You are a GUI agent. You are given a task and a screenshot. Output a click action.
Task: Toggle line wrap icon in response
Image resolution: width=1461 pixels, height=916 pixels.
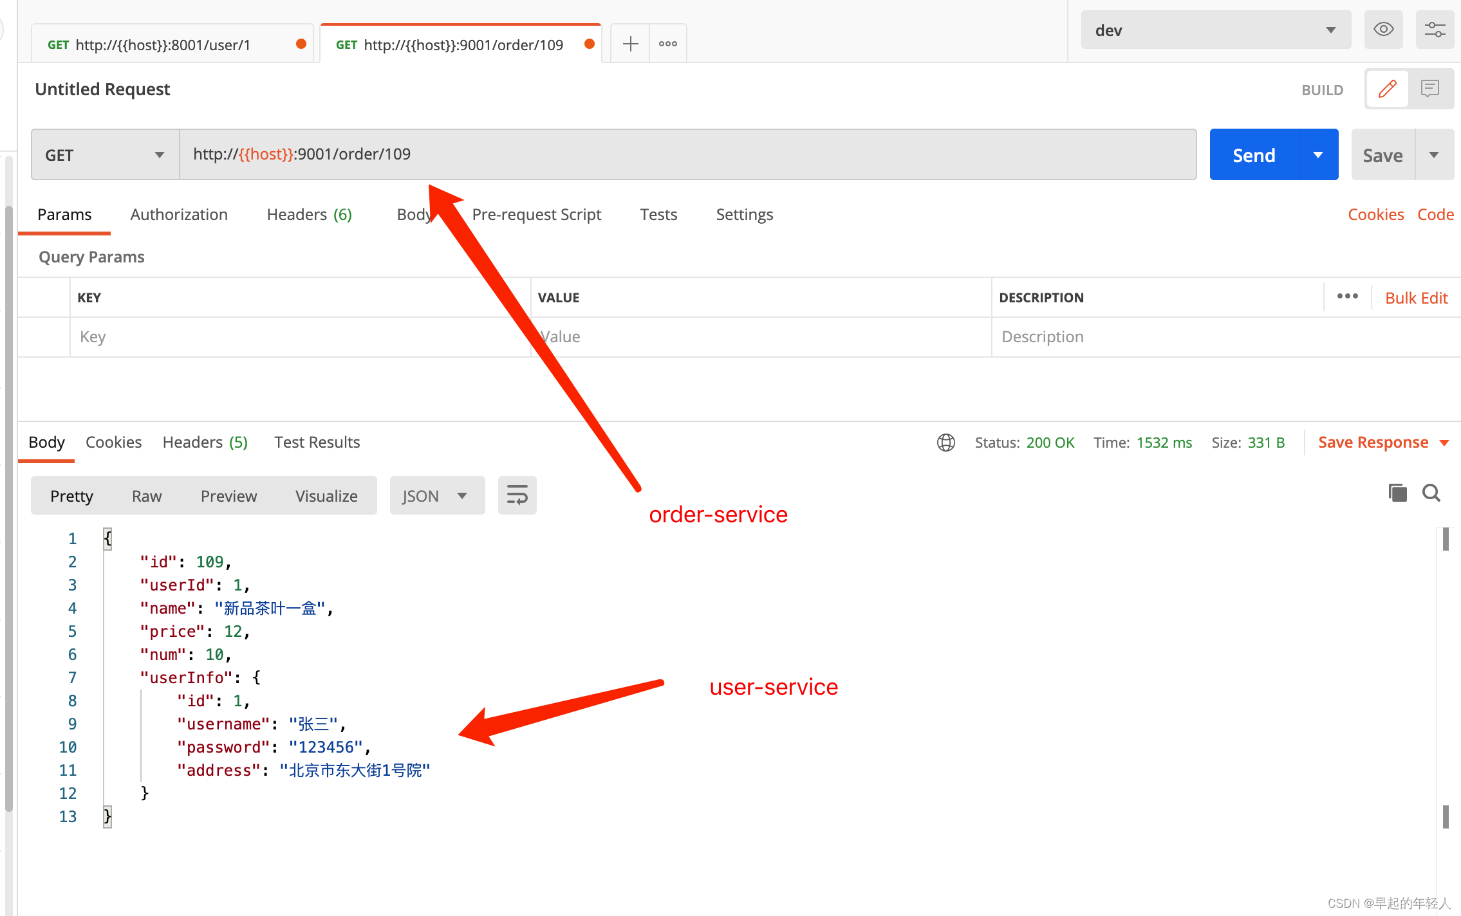click(517, 495)
